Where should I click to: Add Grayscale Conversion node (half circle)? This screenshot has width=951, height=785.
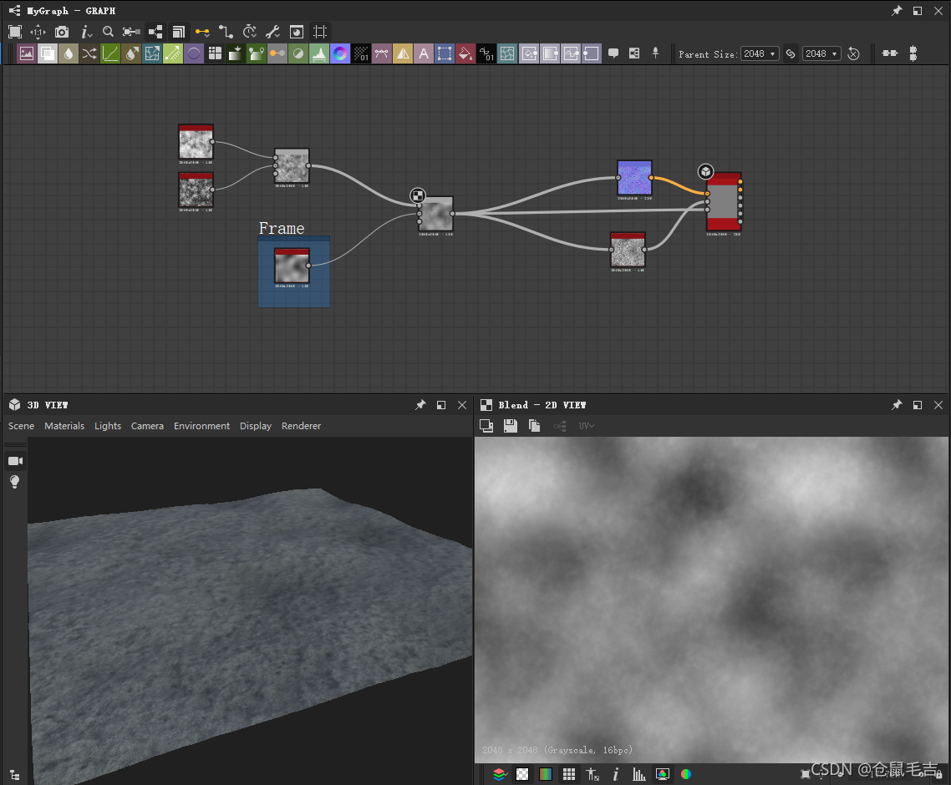coord(298,53)
